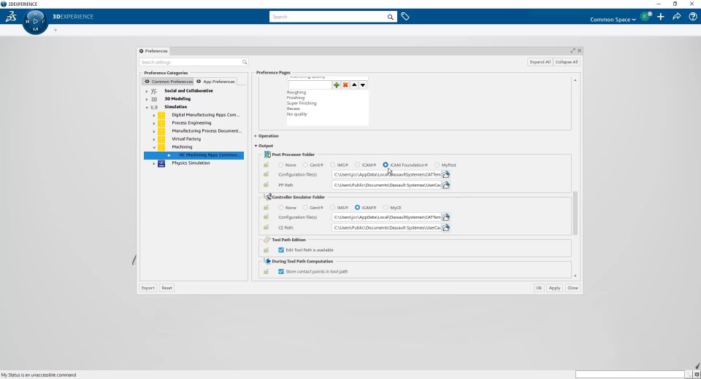Click the user profile avatar
The width and height of the screenshot is (701, 379).
pos(645,17)
